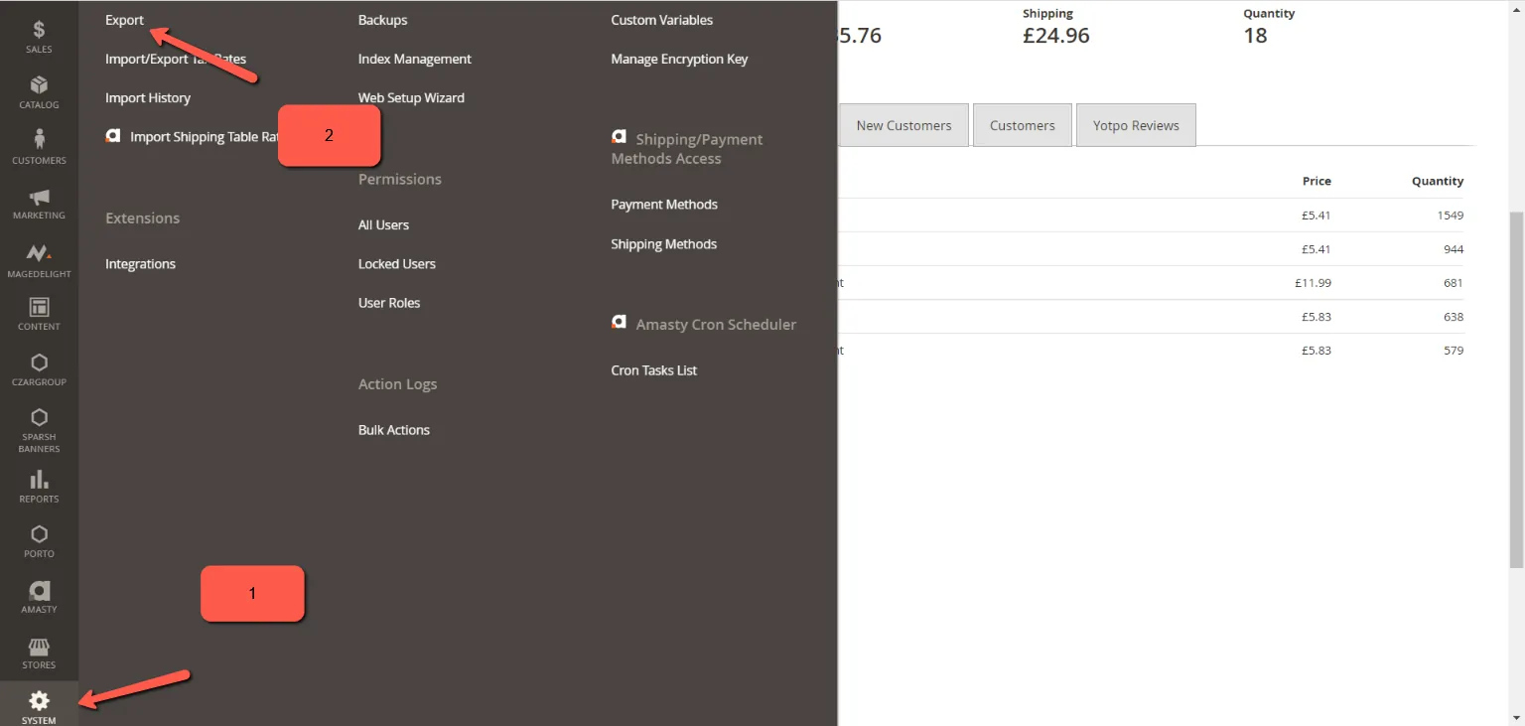
Task: Select the quantity value 944
Action: tap(1454, 249)
